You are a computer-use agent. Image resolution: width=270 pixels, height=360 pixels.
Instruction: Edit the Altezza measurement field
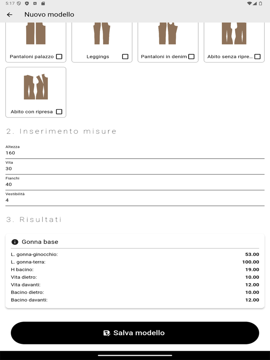pyautogui.click(x=135, y=153)
